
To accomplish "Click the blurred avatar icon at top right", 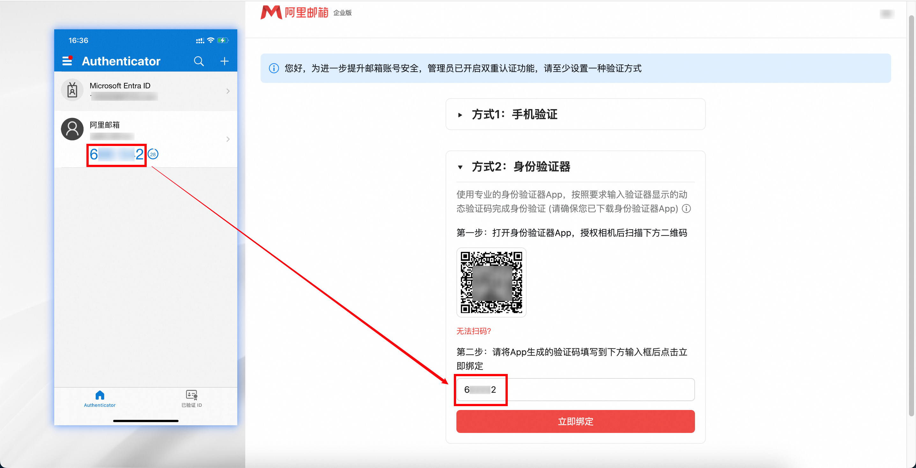I will 887,14.
